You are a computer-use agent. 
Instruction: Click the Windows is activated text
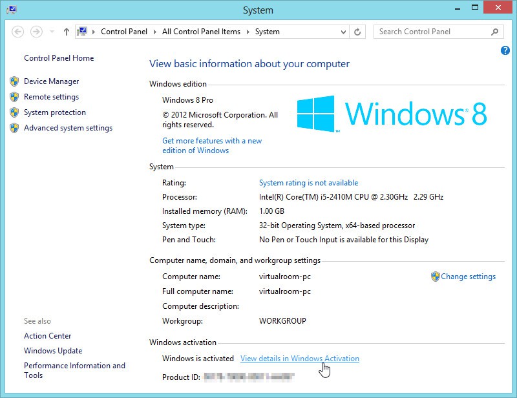(x=198, y=359)
